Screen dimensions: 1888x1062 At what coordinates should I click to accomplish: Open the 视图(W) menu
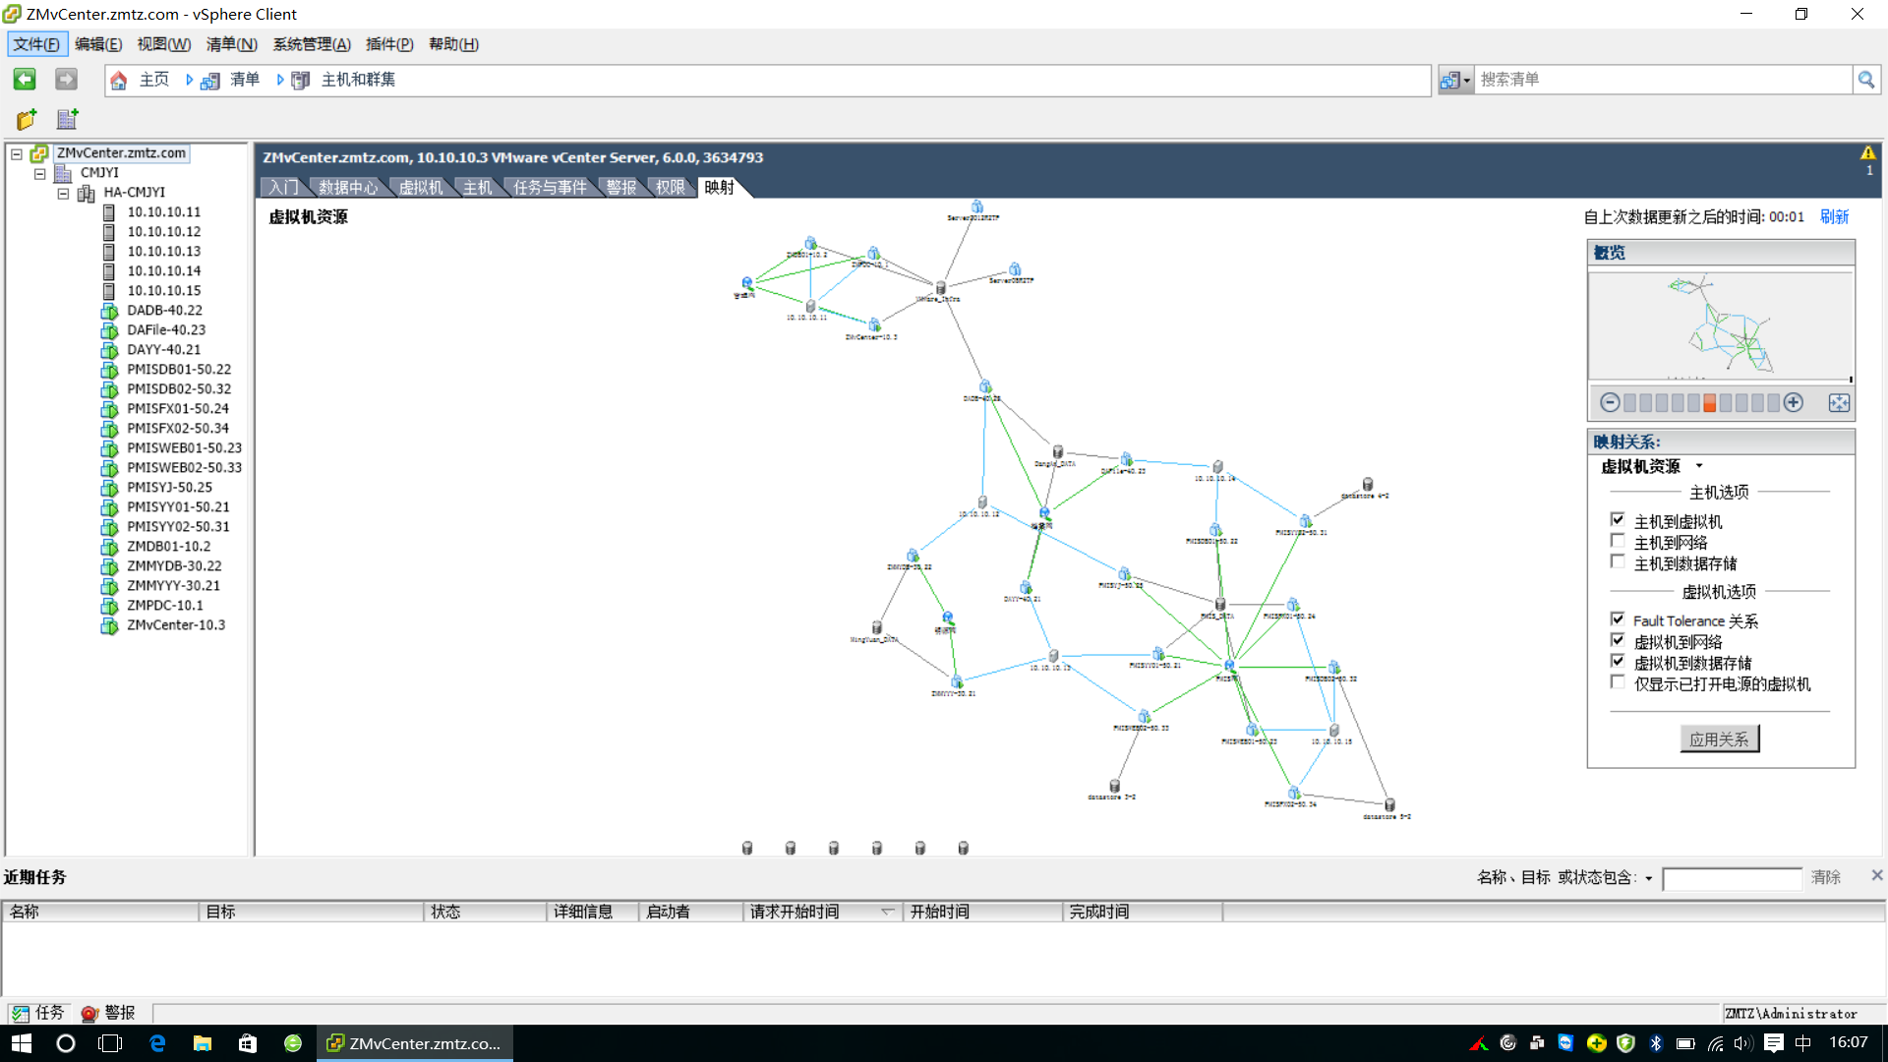point(164,44)
